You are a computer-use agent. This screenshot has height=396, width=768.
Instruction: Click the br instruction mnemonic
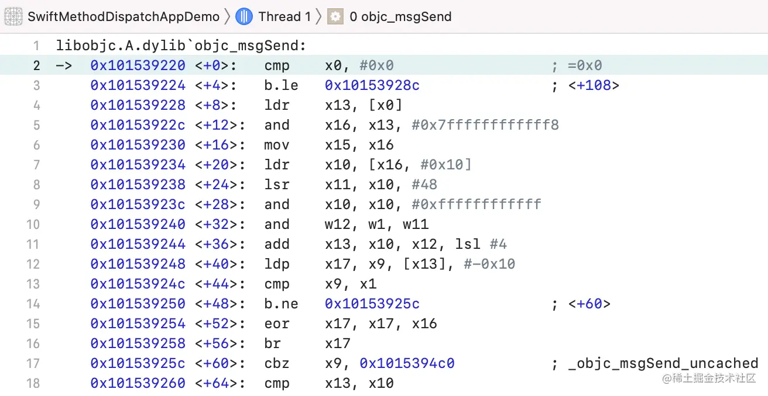click(x=272, y=343)
